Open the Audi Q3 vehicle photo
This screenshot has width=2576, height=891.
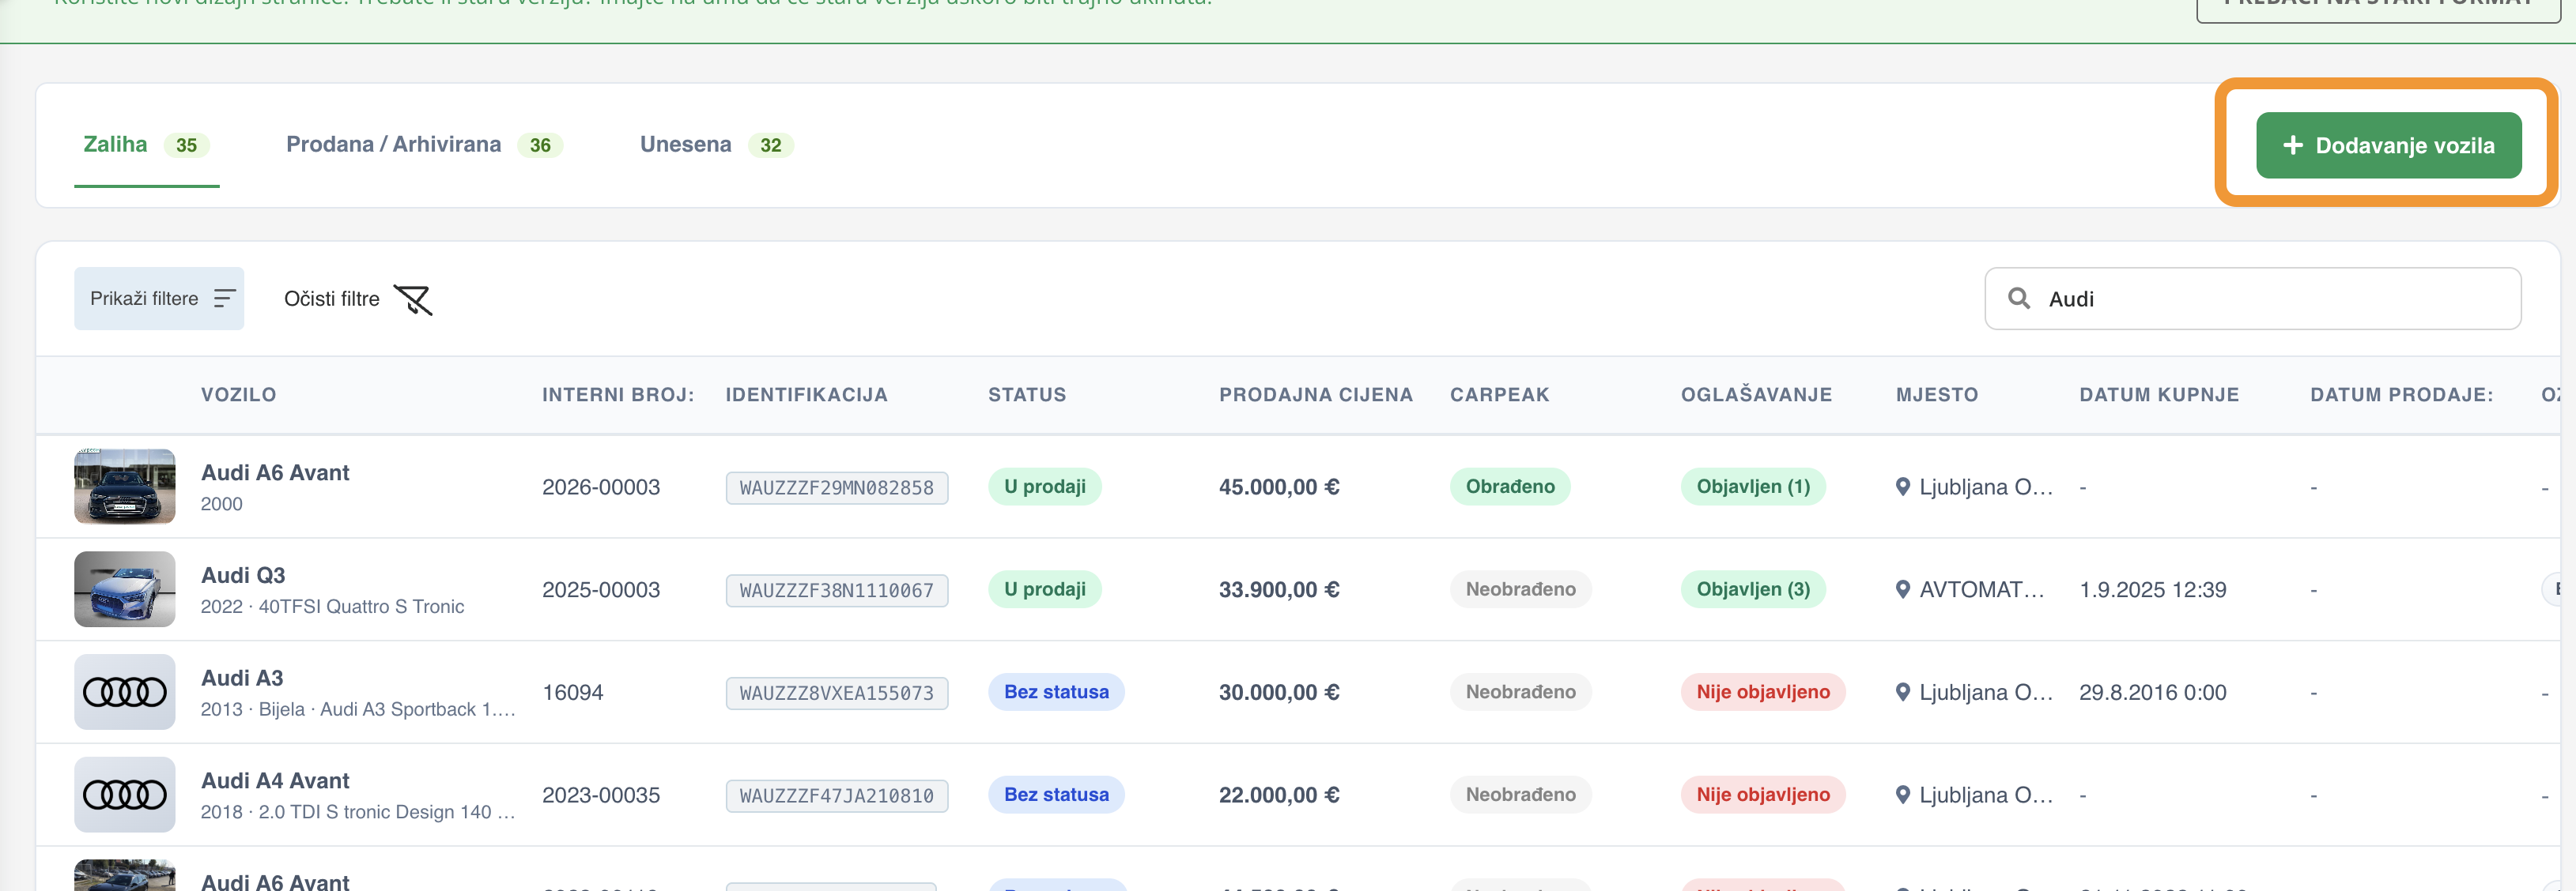pos(125,589)
